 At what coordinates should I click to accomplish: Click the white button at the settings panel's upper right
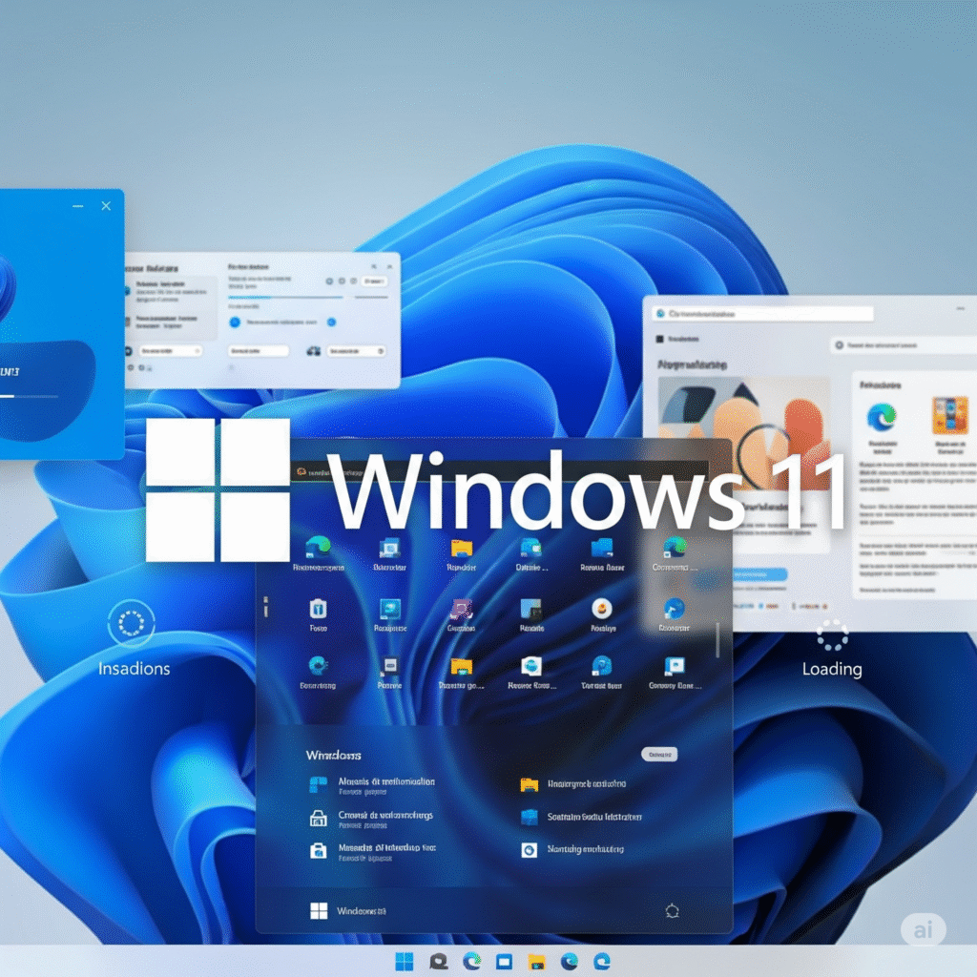[374, 281]
